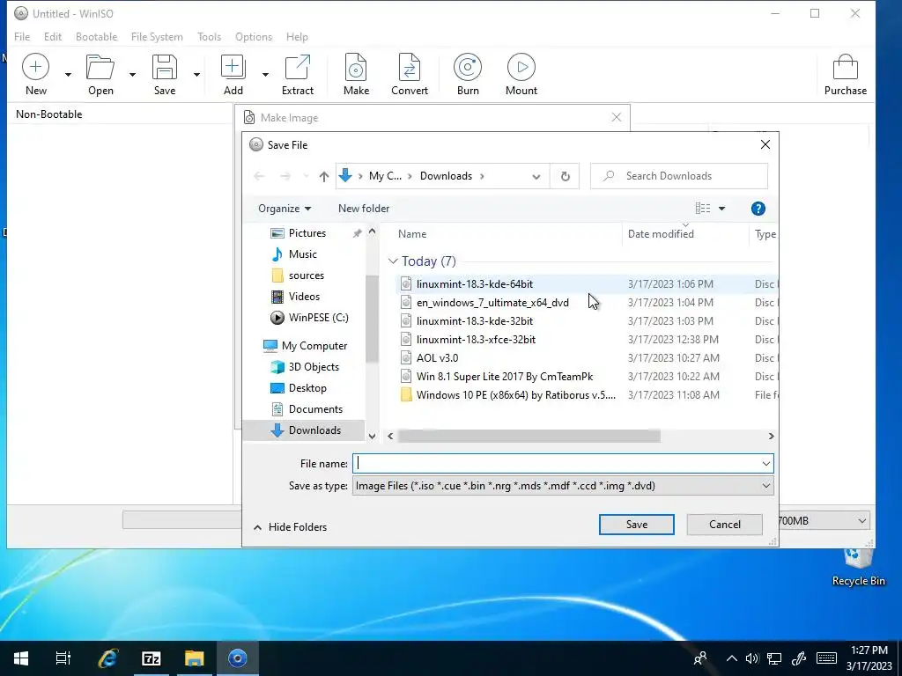Open the File System menu
The width and height of the screenshot is (902, 676).
pyautogui.click(x=157, y=37)
